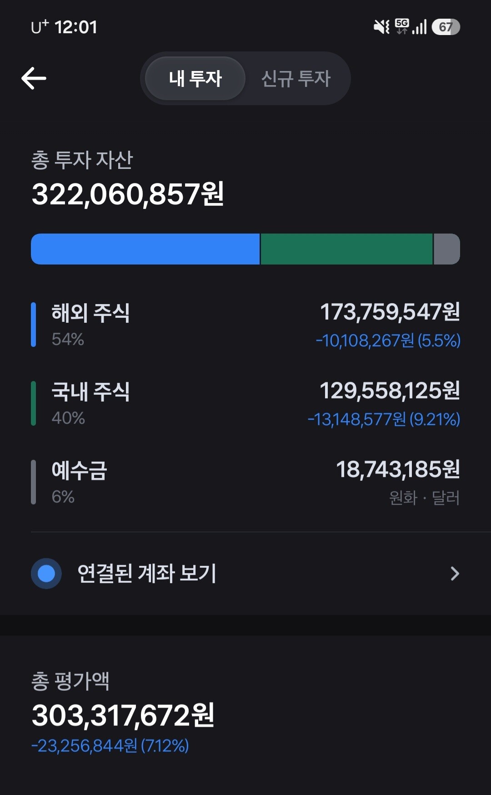Image resolution: width=491 pixels, height=795 pixels.
Task: Tap the mute sound status icon
Action: coord(381,27)
